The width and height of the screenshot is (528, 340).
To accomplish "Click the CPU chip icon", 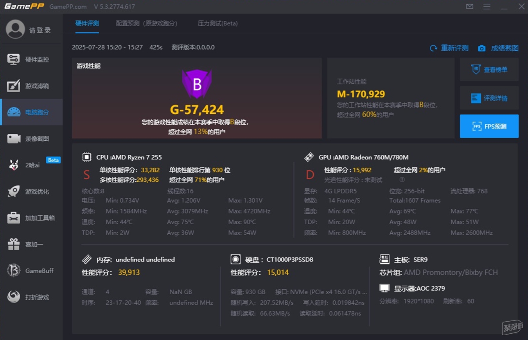I will pos(86,157).
